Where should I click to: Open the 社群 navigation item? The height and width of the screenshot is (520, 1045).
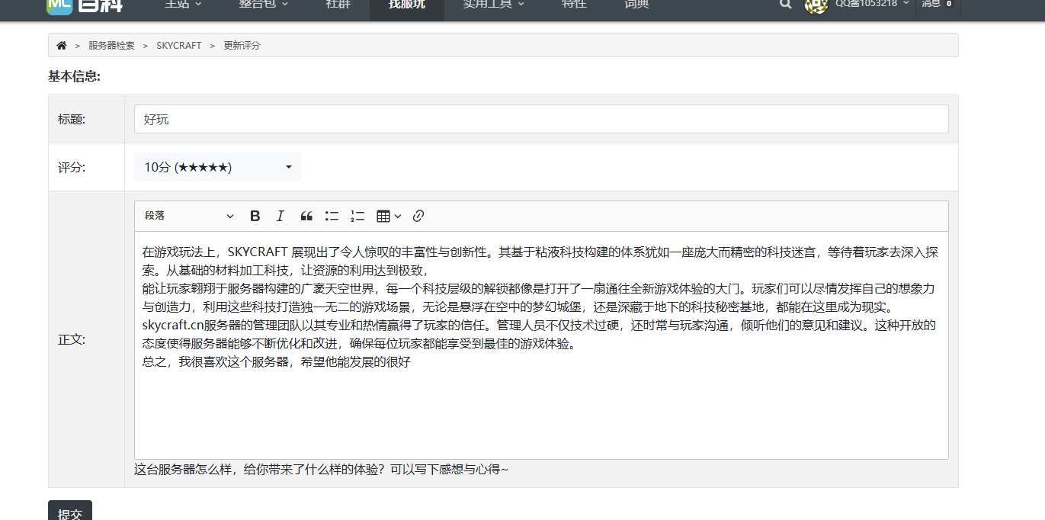(338, 5)
